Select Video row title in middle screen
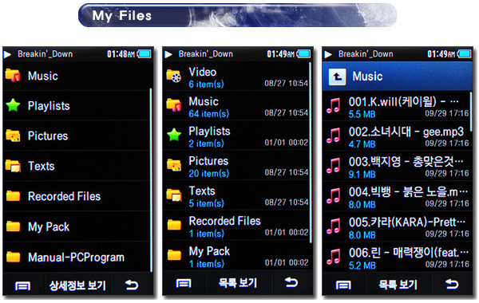 point(203,72)
